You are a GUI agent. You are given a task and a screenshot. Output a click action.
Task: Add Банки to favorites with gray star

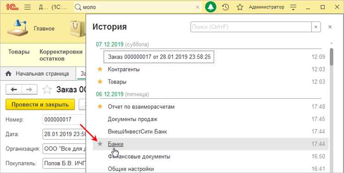[100, 144]
